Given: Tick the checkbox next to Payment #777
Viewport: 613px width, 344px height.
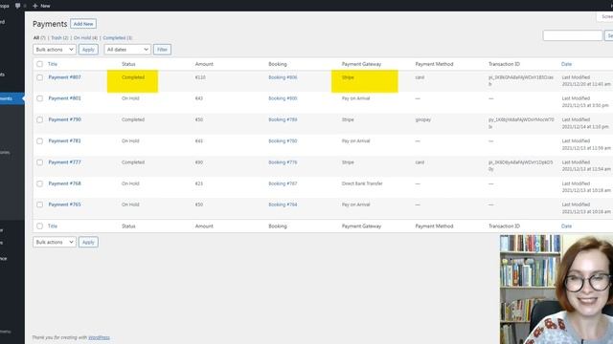Looking at the screenshot, I should (x=39, y=162).
